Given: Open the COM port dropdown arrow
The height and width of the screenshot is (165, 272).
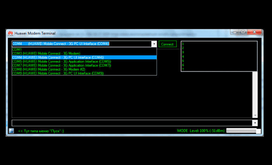Looking at the screenshot, I should [x=154, y=44].
